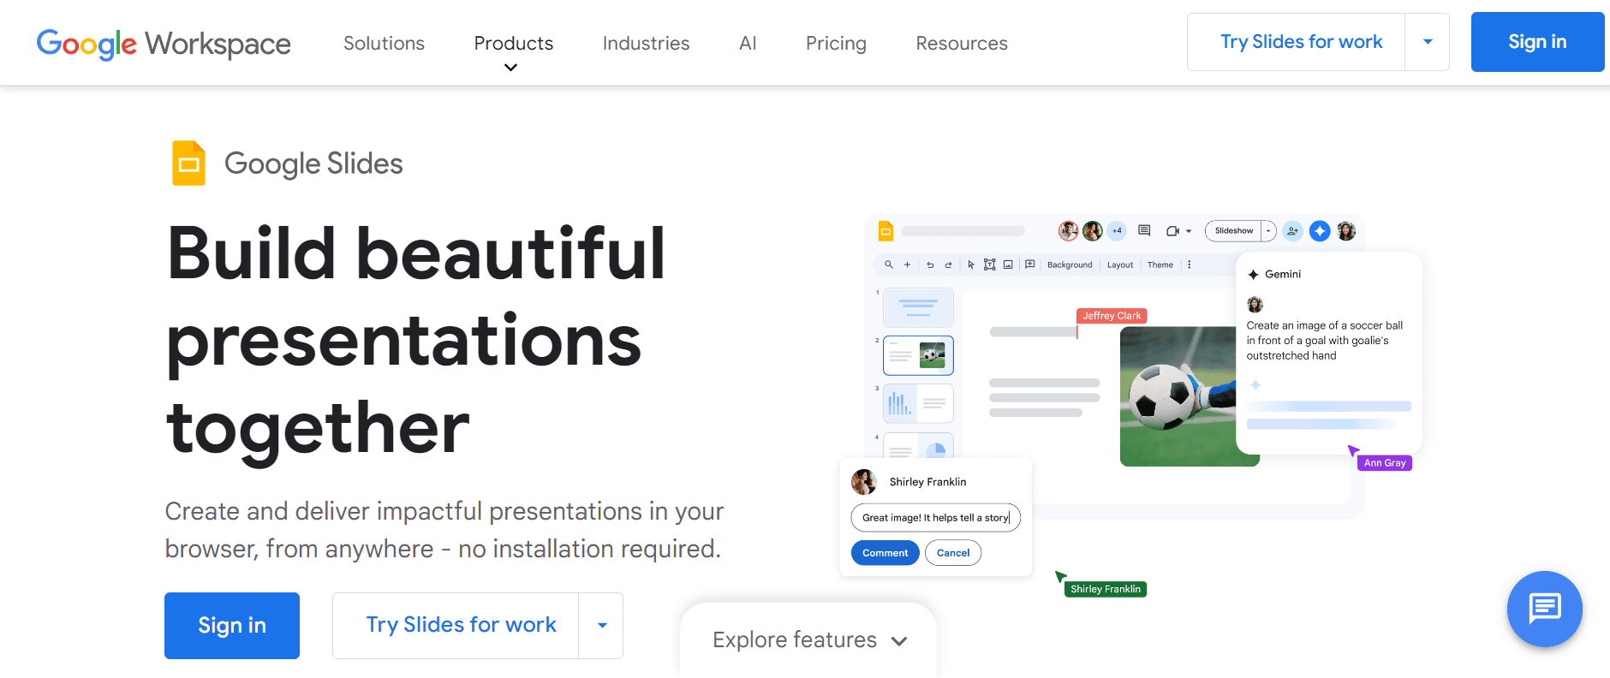This screenshot has height=678, width=1610.
Task: Select slide 1 thumbnail in mockup filmstrip
Action: (918, 307)
